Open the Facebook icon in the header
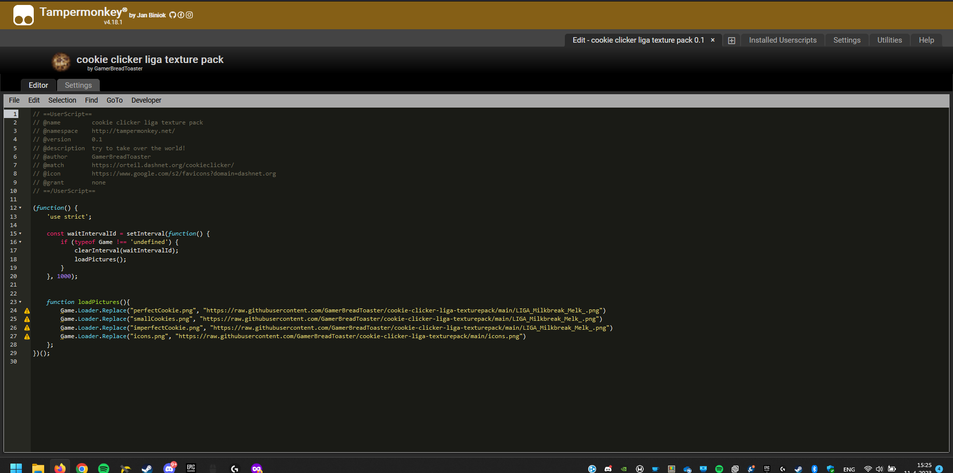The height and width of the screenshot is (473, 953). click(181, 15)
